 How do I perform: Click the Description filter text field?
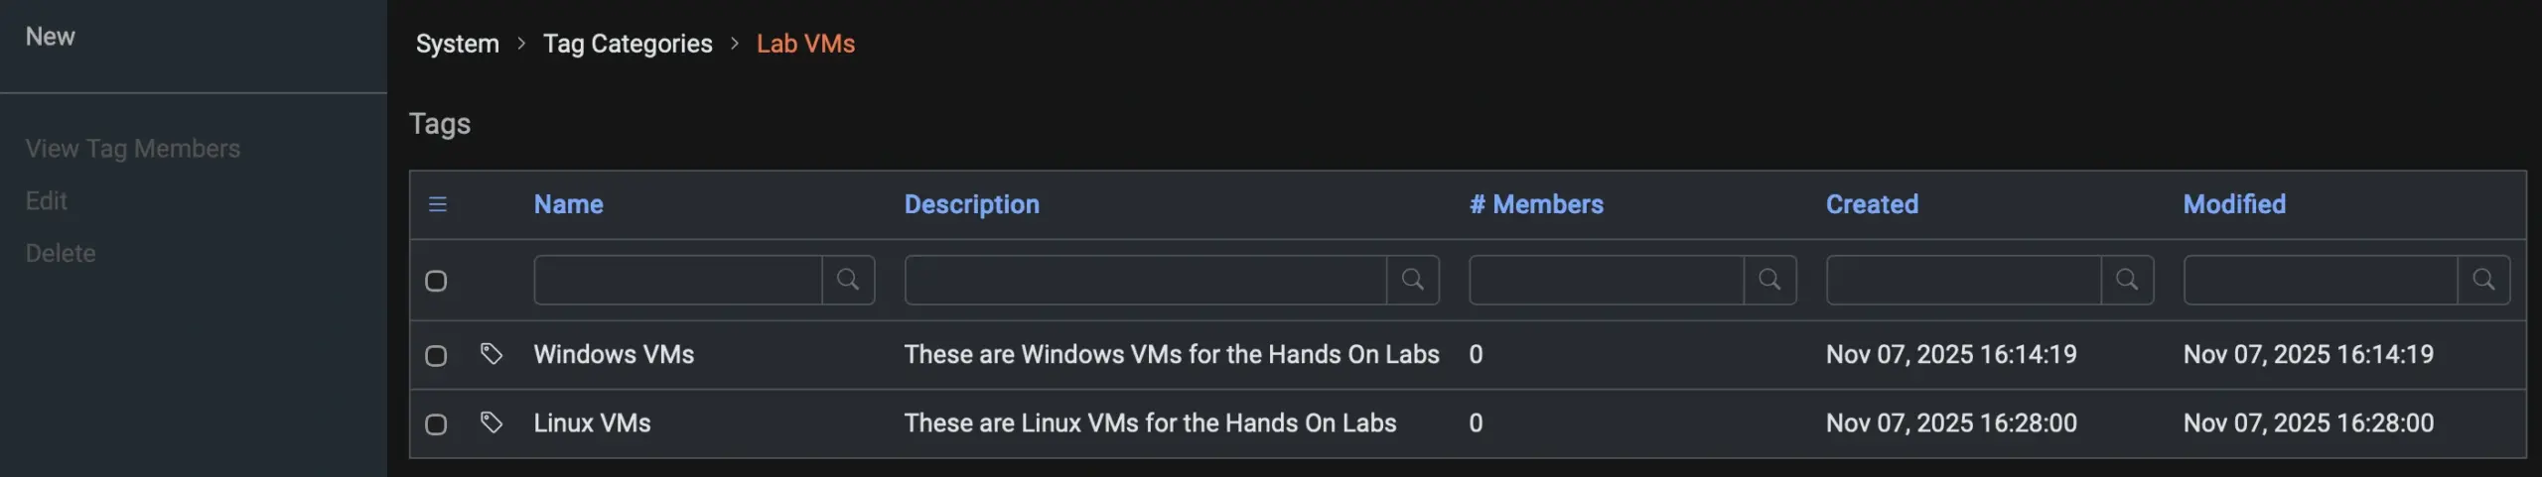1146,280
